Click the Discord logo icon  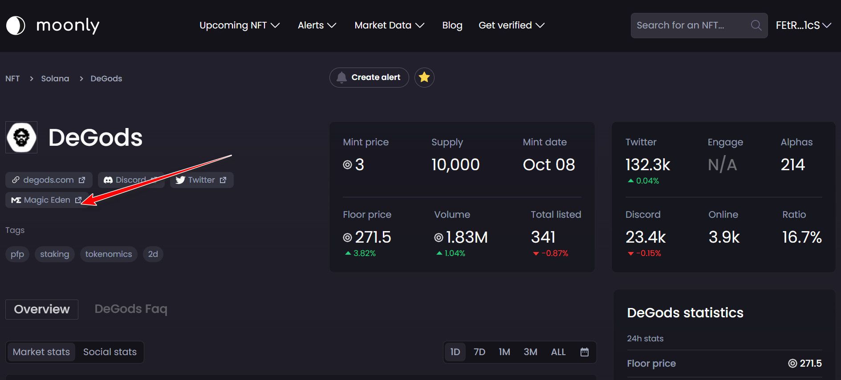(x=108, y=180)
